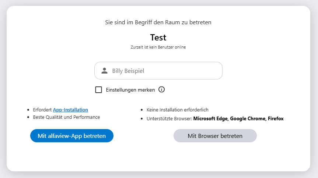Click the Keine Installation erforderlich text

pos(177,110)
